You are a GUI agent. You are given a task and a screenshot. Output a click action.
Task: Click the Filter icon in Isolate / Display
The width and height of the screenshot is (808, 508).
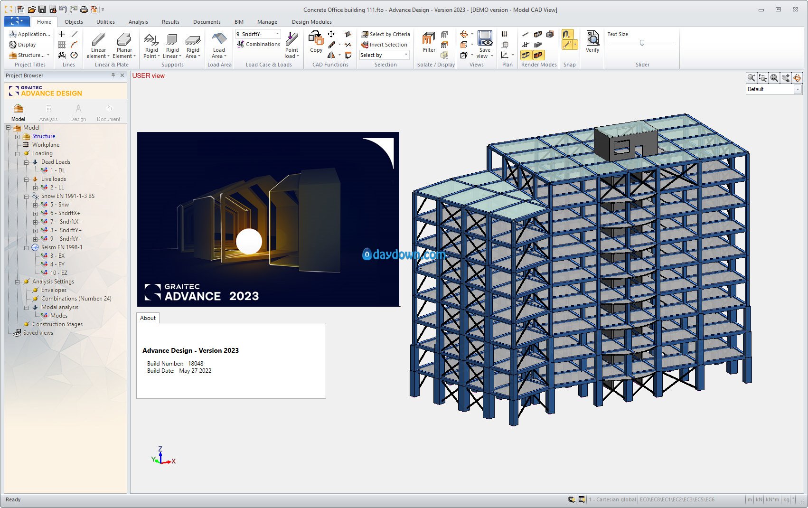429,42
